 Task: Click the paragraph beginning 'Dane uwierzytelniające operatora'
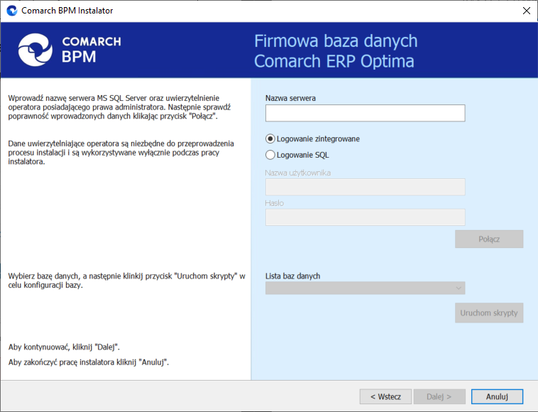coord(121,153)
